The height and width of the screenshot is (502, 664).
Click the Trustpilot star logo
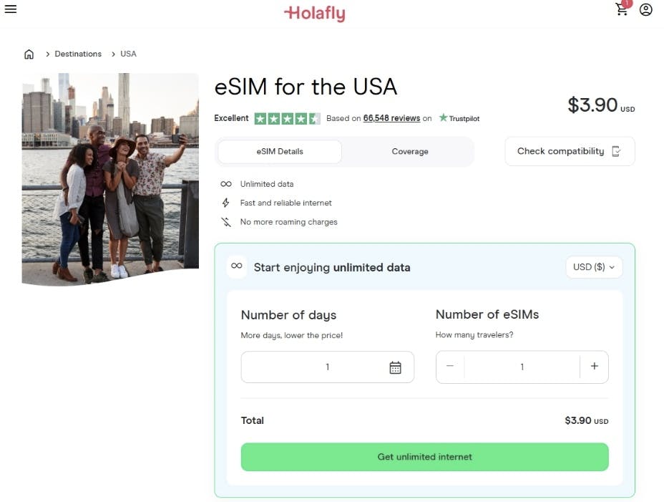[443, 118]
